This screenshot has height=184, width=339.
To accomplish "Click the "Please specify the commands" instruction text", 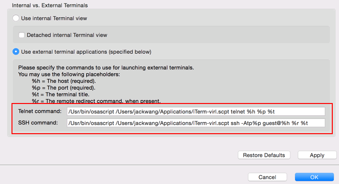I will pos(106,68).
